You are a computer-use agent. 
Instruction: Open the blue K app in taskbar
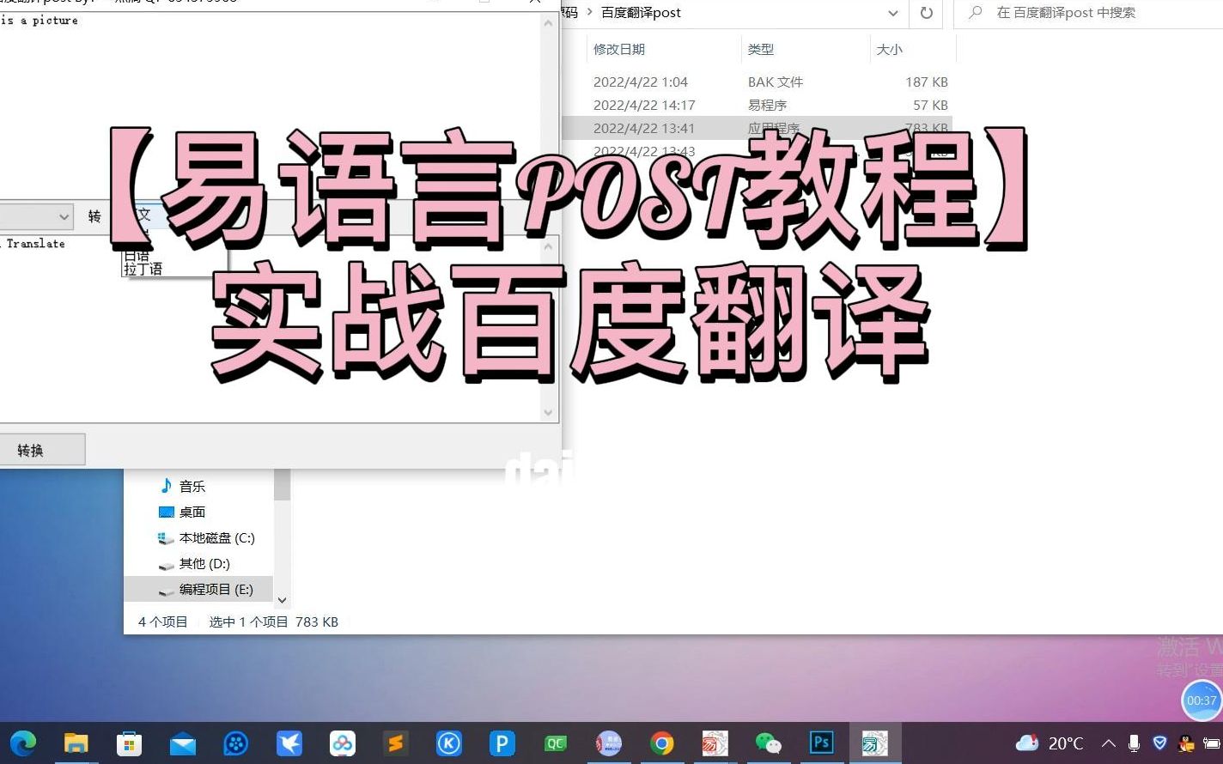pyautogui.click(x=449, y=743)
